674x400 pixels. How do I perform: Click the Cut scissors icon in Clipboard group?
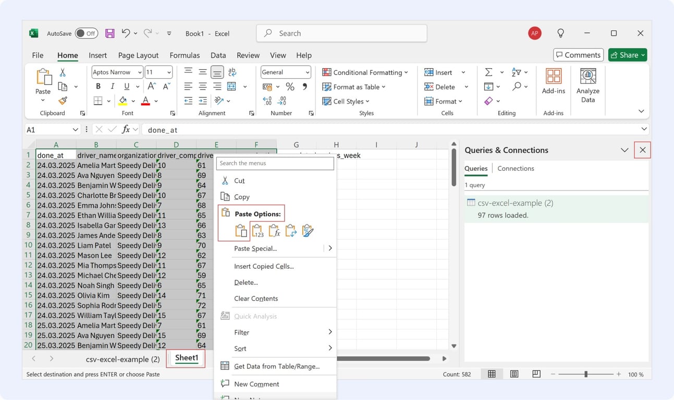[x=63, y=72]
